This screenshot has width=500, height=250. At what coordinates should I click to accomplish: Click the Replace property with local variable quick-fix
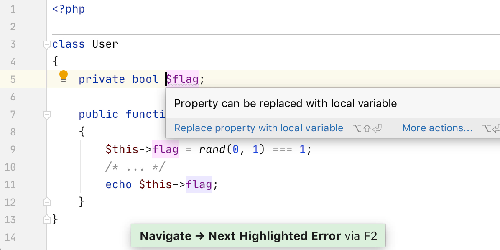tap(258, 128)
